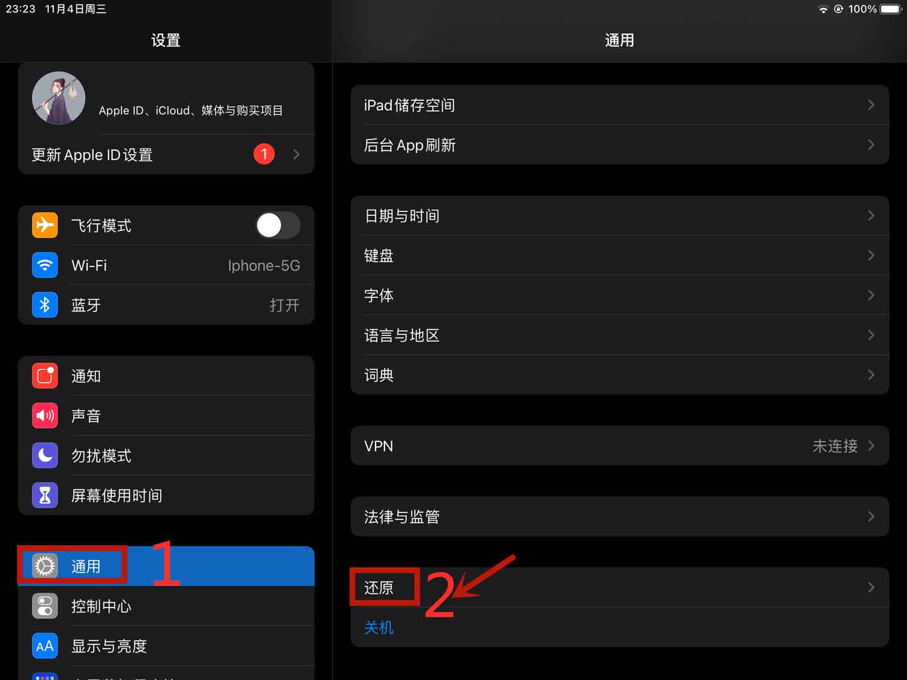Tap the red badge on Apple ID update

tap(264, 154)
